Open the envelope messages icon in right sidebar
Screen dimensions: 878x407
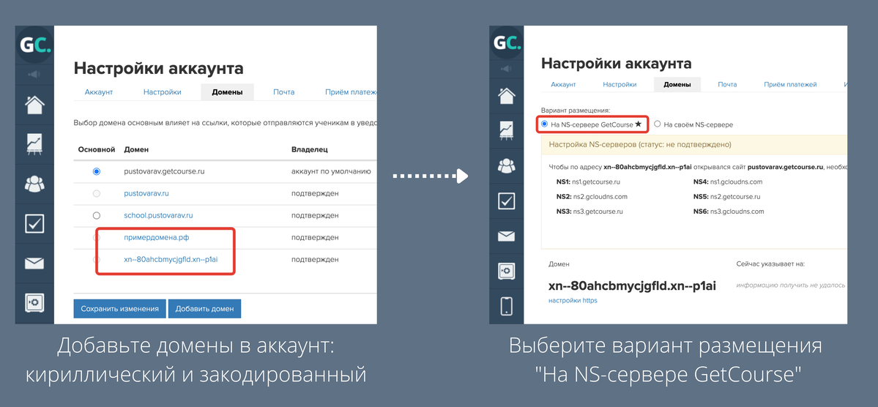pyautogui.click(x=506, y=236)
